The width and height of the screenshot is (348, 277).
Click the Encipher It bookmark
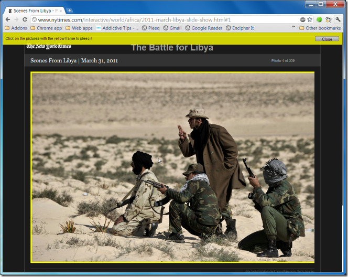click(x=240, y=28)
